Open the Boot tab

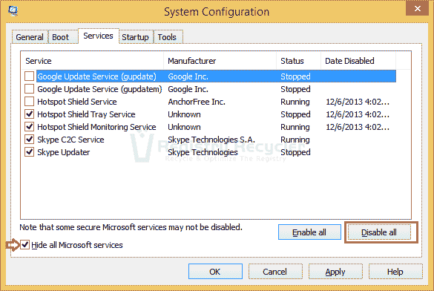coord(63,37)
